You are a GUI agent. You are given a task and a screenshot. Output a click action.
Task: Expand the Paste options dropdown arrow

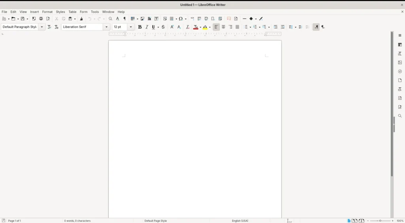pyautogui.click(x=75, y=19)
